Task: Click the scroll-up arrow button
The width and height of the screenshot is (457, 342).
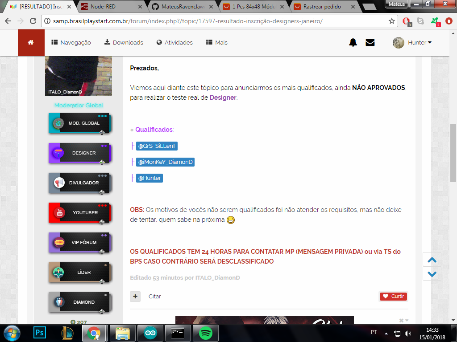Action: (x=432, y=261)
